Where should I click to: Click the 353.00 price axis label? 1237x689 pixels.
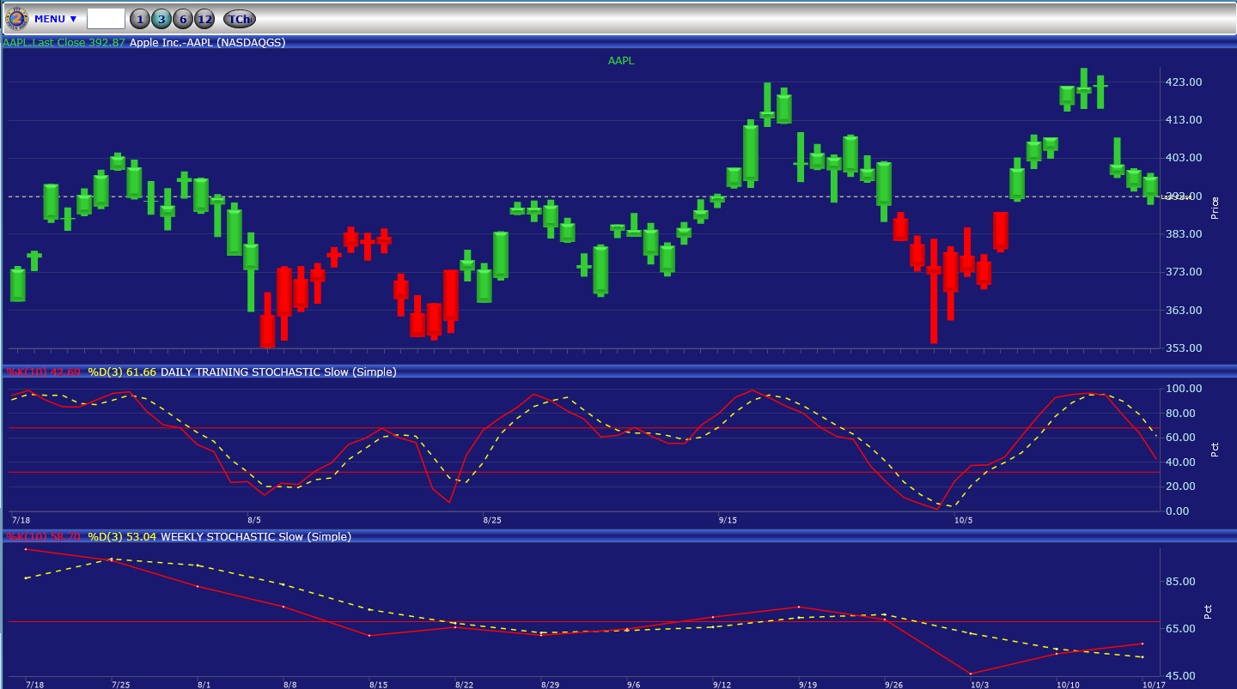click(x=1183, y=348)
